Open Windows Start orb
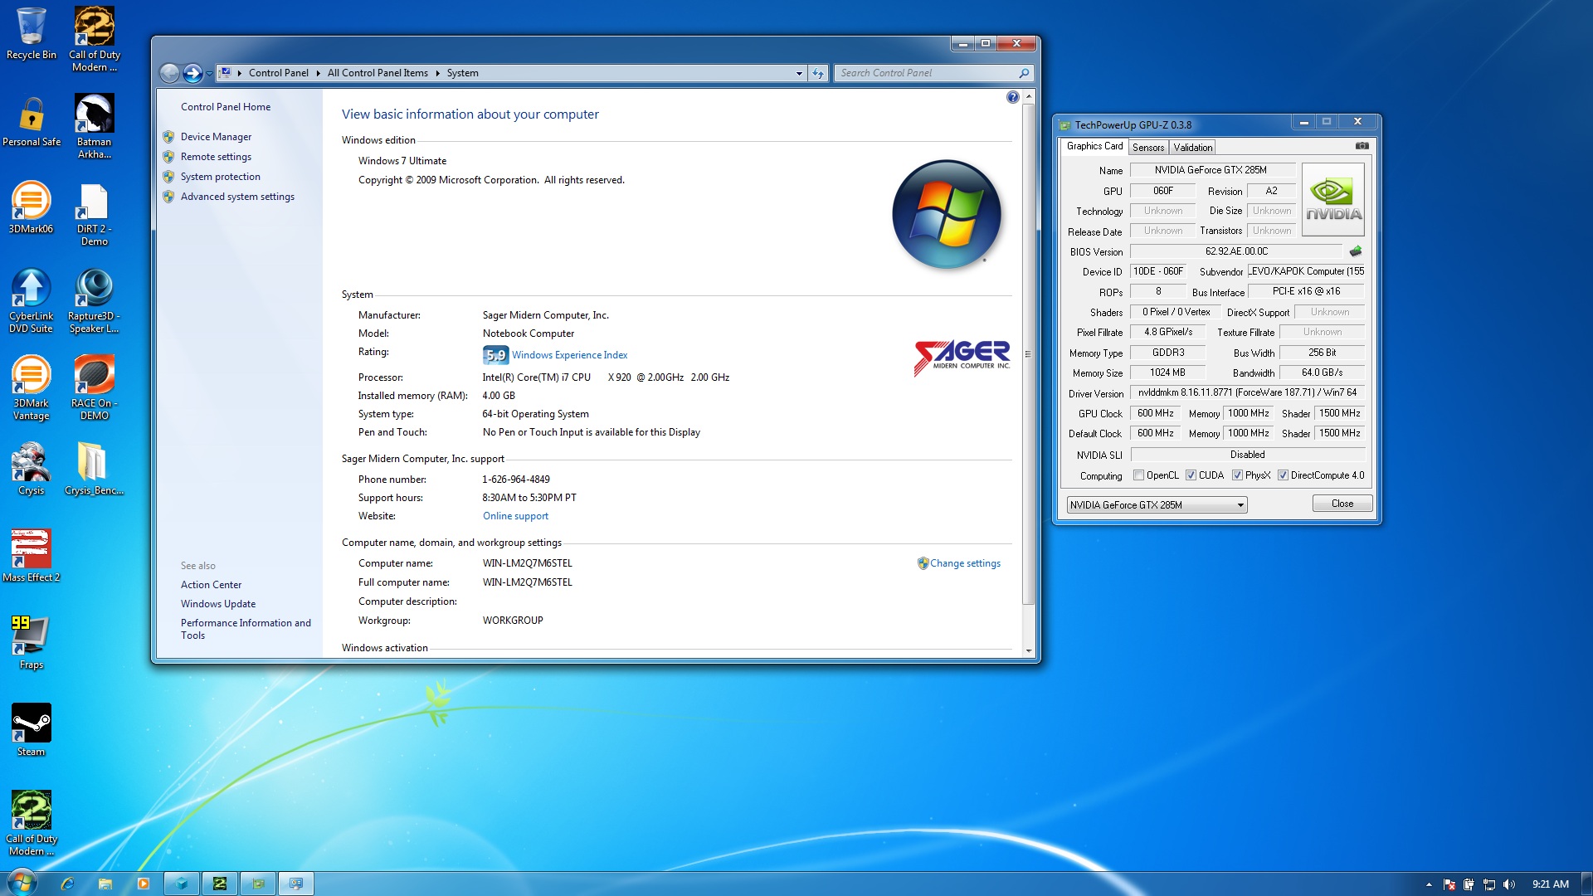1593x896 pixels. pyautogui.click(x=22, y=883)
